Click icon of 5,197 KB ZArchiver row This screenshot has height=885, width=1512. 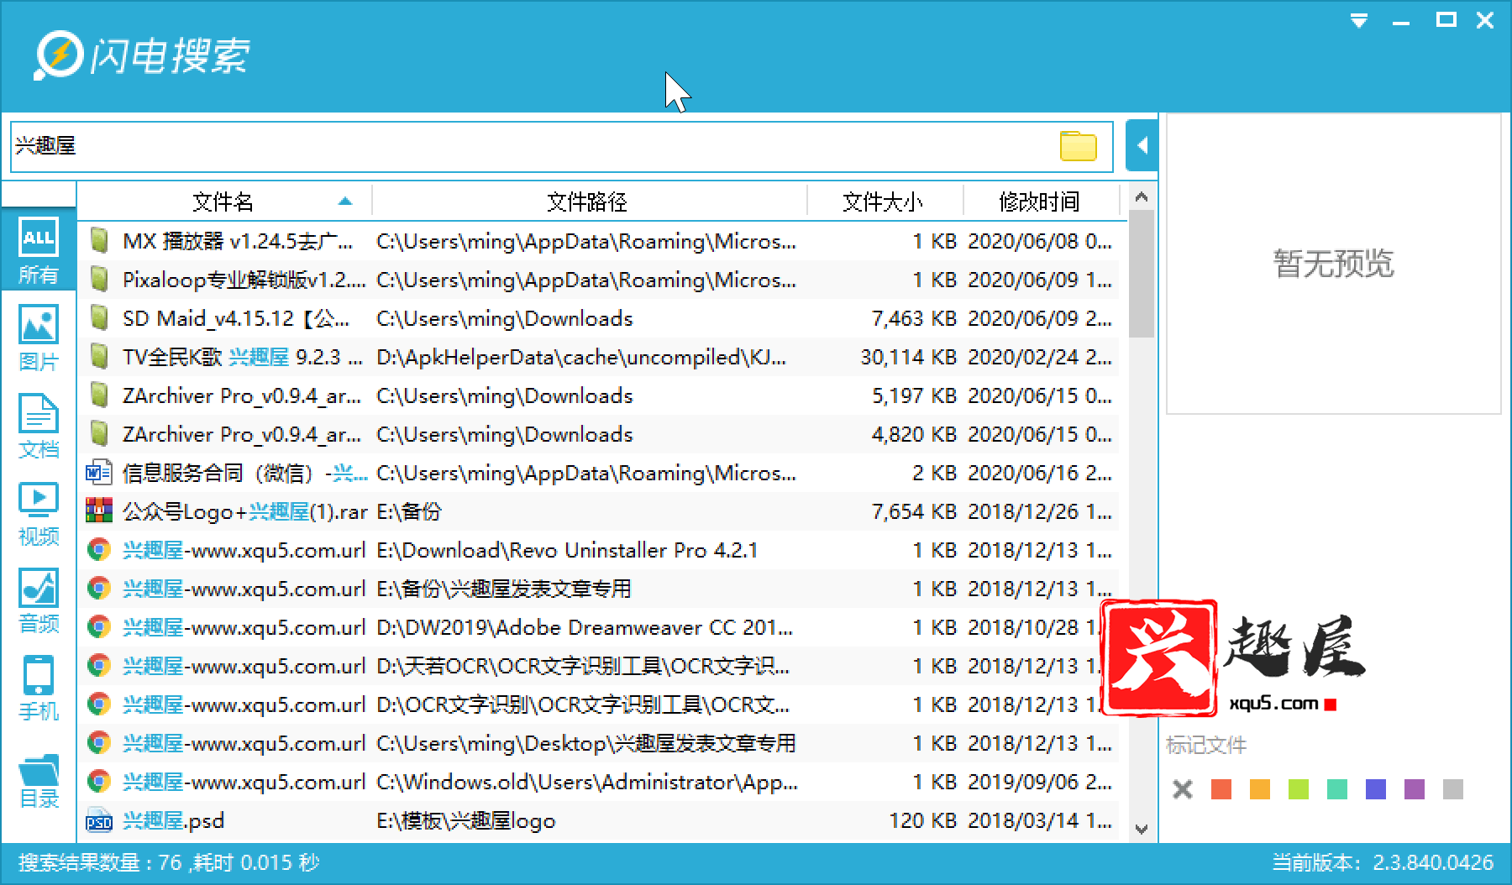click(99, 395)
